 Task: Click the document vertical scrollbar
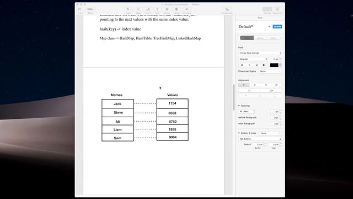point(234,97)
